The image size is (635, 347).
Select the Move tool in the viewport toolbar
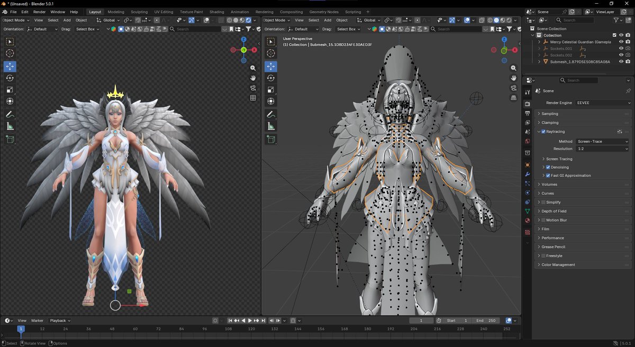[10, 66]
